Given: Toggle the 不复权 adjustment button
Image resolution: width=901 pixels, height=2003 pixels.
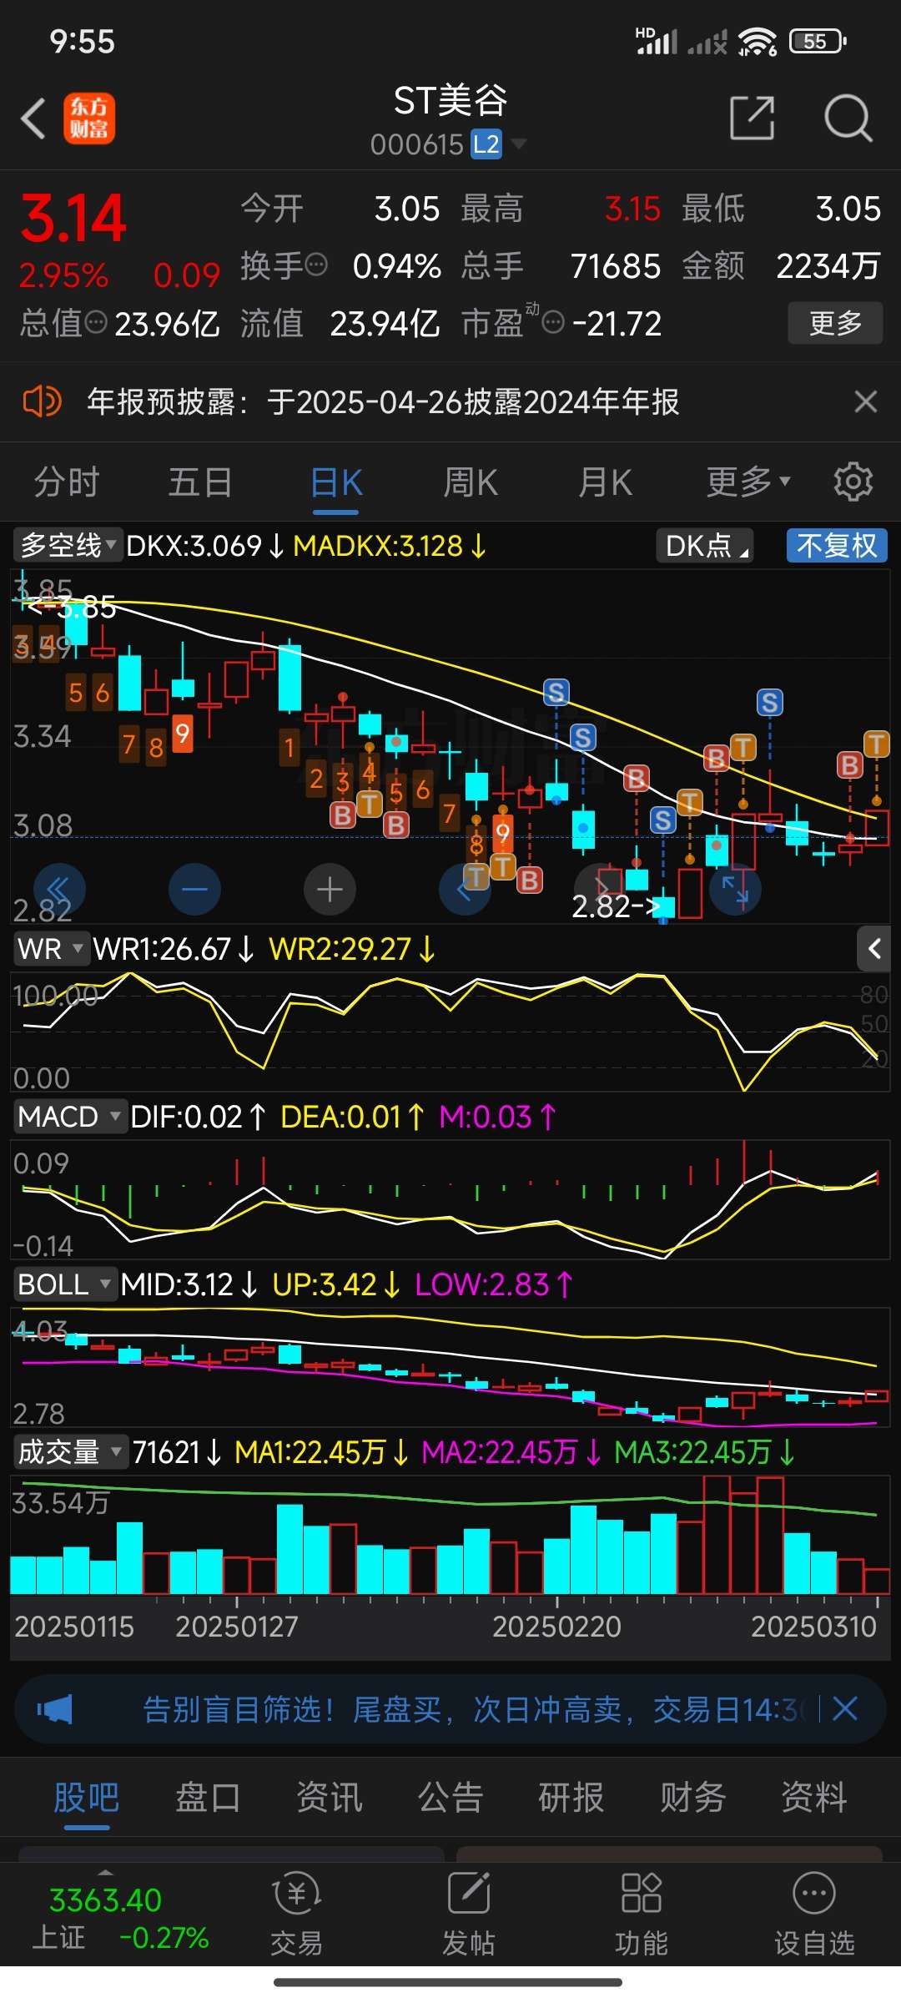Looking at the screenshot, I should pos(837,545).
